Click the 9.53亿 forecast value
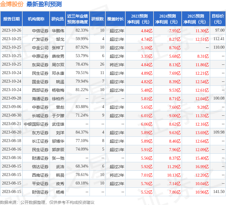This screenshot has width=226, height=205. coord(175,90)
